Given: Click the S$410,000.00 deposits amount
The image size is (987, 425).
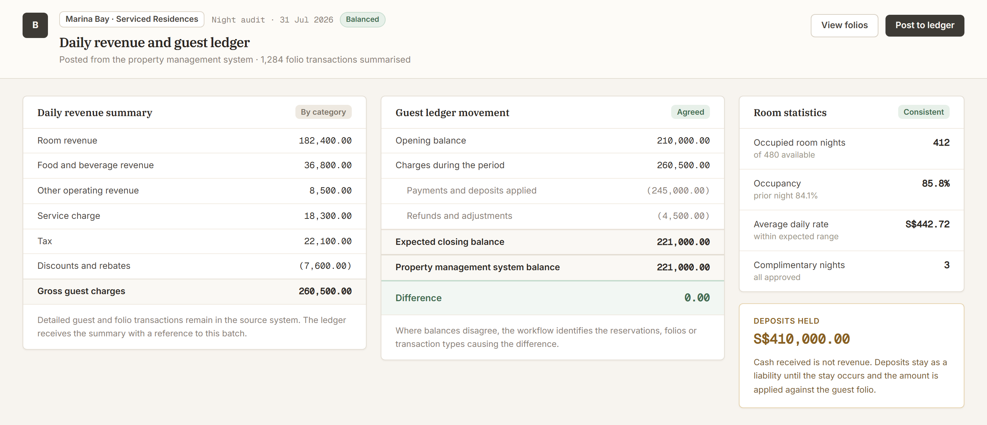Looking at the screenshot, I should point(801,339).
